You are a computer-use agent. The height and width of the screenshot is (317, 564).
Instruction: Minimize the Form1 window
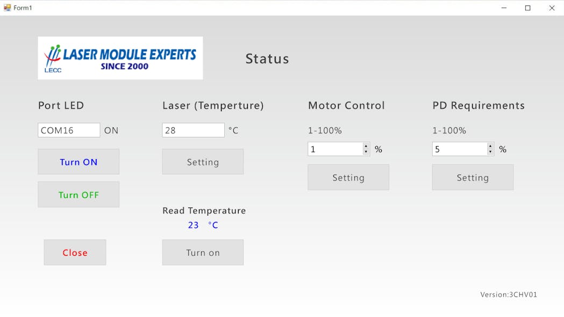click(x=504, y=8)
